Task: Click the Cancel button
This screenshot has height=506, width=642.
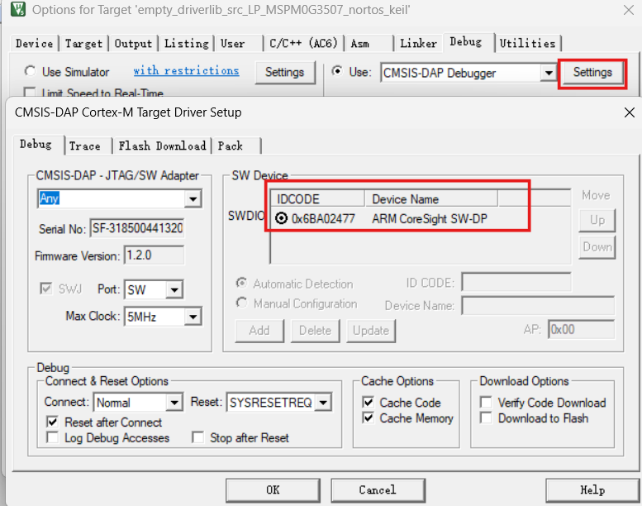Action: 378,490
